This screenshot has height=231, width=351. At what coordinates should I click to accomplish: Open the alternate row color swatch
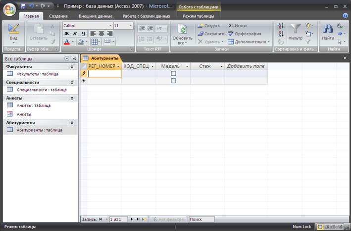107,42
